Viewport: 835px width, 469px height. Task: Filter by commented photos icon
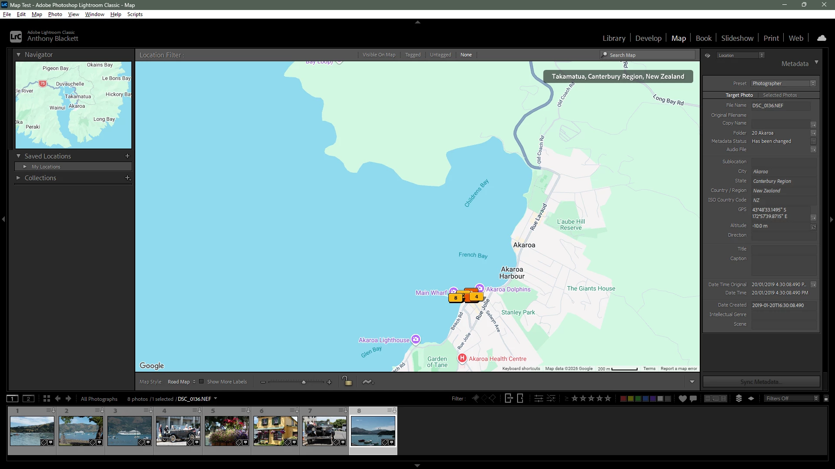(693, 399)
